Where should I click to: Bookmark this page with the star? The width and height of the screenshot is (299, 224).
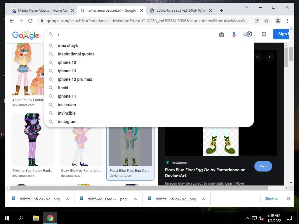[266, 21]
